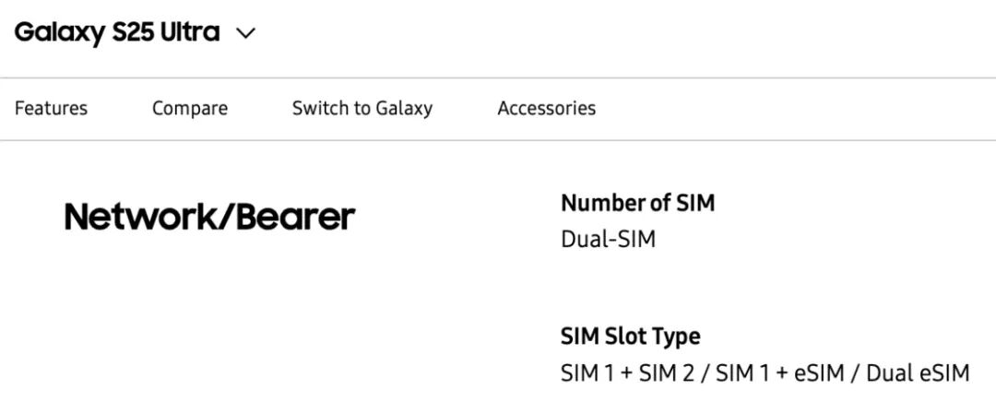Click the Network/Bearer section heading
The image size is (996, 414).
(209, 217)
